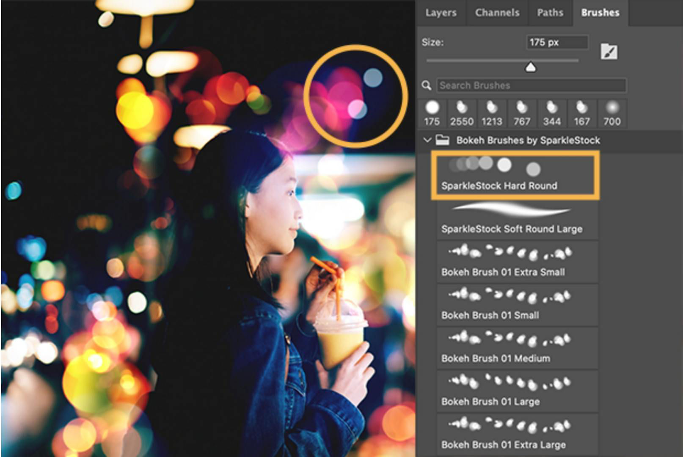Open the Brushes tab

pos(600,13)
